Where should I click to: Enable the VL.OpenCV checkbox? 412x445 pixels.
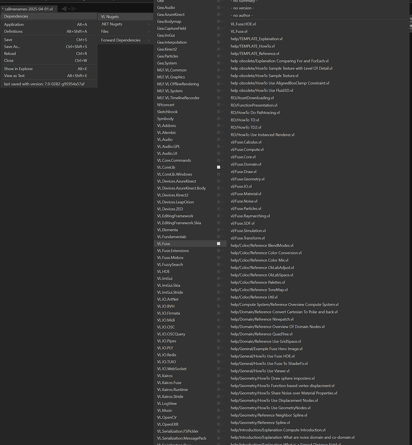(x=218, y=417)
